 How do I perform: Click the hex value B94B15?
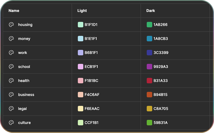(160, 95)
